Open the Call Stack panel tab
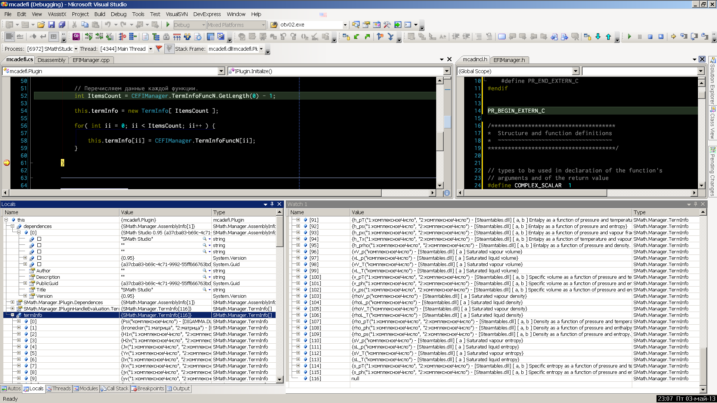717x403 pixels. [114, 388]
